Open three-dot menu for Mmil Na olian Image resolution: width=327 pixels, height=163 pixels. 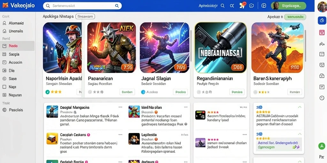click(x=186, y=107)
